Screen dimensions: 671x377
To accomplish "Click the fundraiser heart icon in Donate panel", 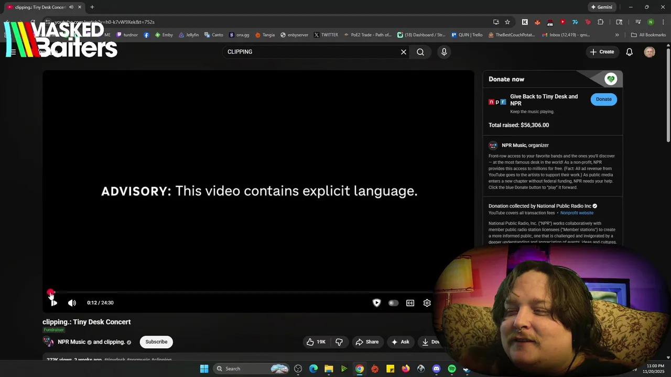I will tap(610, 79).
